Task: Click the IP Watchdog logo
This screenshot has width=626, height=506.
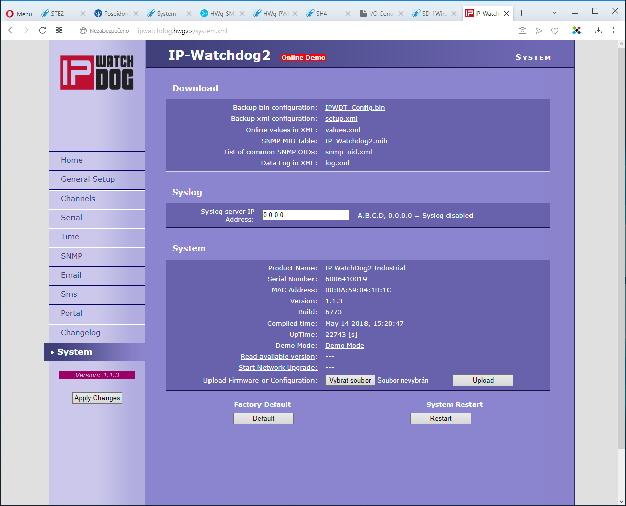Action: tap(97, 73)
